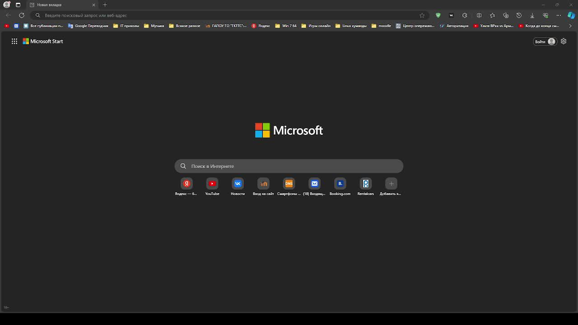Open the apps grid launcher icon
The width and height of the screenshot is (578, 325).
[x=14, y=41]
